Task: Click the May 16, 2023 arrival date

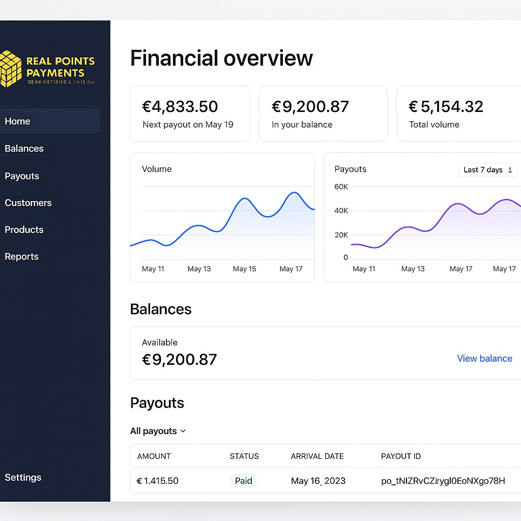Action: (x=319, y=481)
